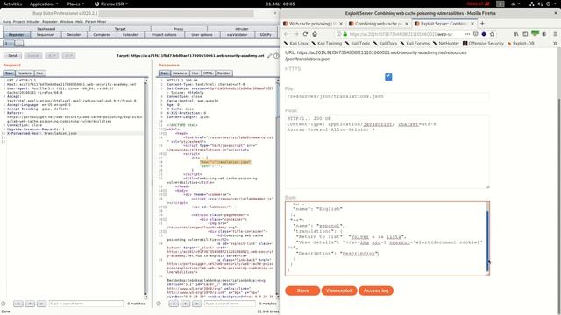Switch to the Target tab in Burp
Screen dimensions: 561x315
pyautogui.click(x=120, y=29)
